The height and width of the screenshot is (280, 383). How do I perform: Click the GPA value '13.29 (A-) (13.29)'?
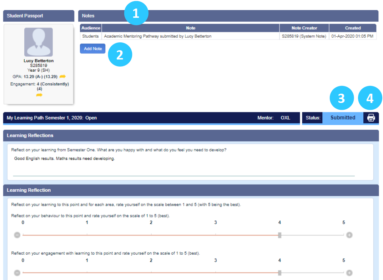pos(41,77)
